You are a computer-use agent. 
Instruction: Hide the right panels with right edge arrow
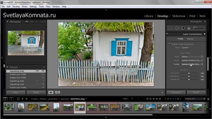(210, 58)
